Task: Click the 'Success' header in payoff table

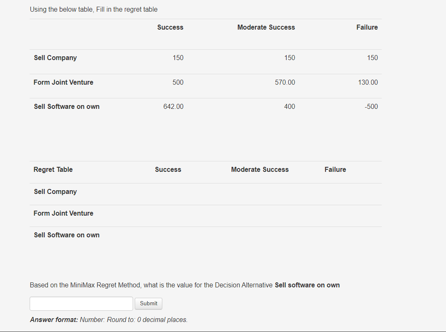Action: [170, 27]
